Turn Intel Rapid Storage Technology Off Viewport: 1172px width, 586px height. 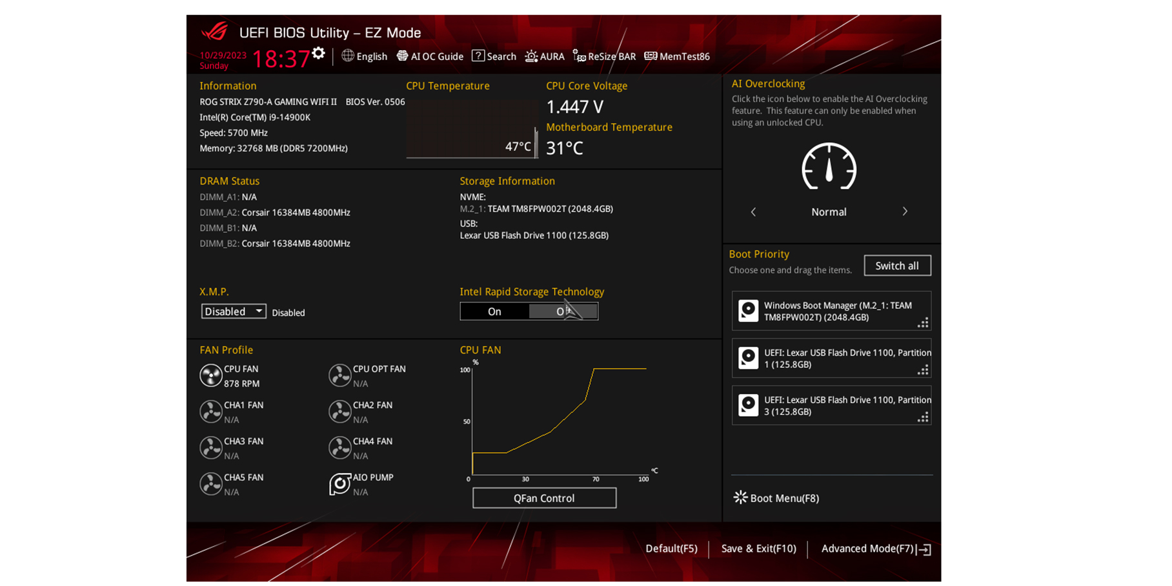click(563, 311)
